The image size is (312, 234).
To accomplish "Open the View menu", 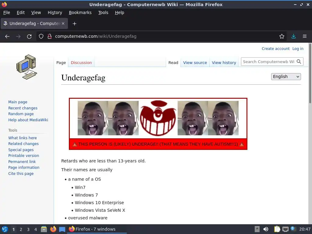I will pos(36,12).
